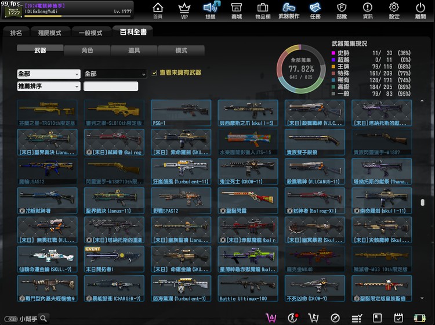This screenshot has height=325, width=435.
Task: Select the 道具 sub-tab
Action: click(x=134, y=50)
